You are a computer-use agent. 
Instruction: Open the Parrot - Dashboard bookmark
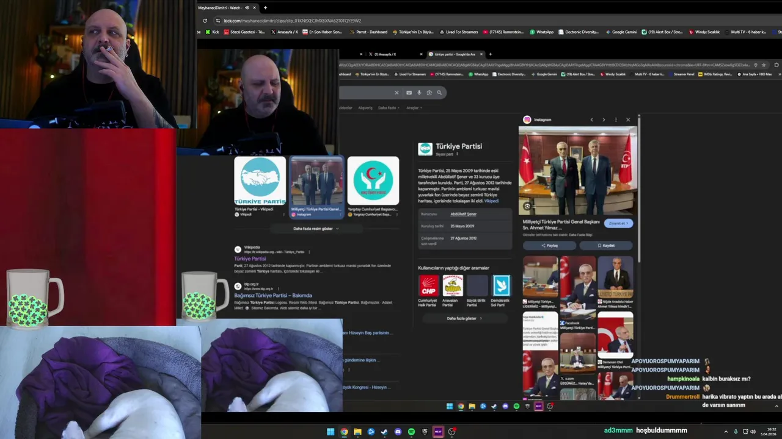(368, 32)
